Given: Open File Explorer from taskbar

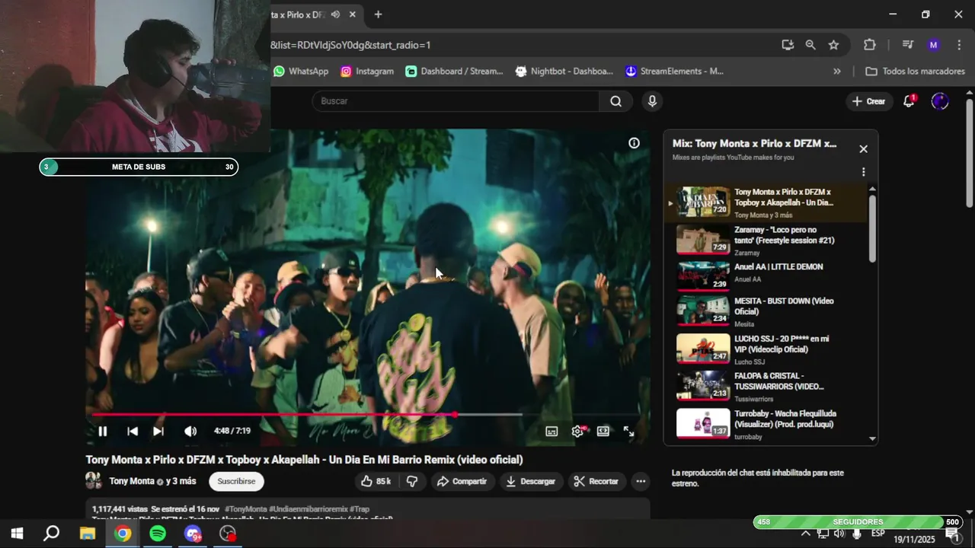Looking at the screenshot, I should [87, 534].
